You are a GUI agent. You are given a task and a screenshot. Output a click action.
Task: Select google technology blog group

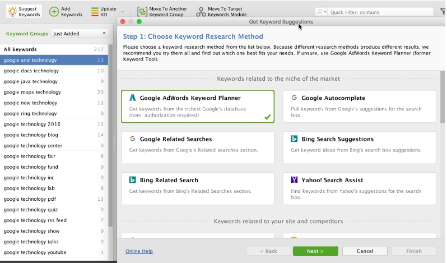54,135
